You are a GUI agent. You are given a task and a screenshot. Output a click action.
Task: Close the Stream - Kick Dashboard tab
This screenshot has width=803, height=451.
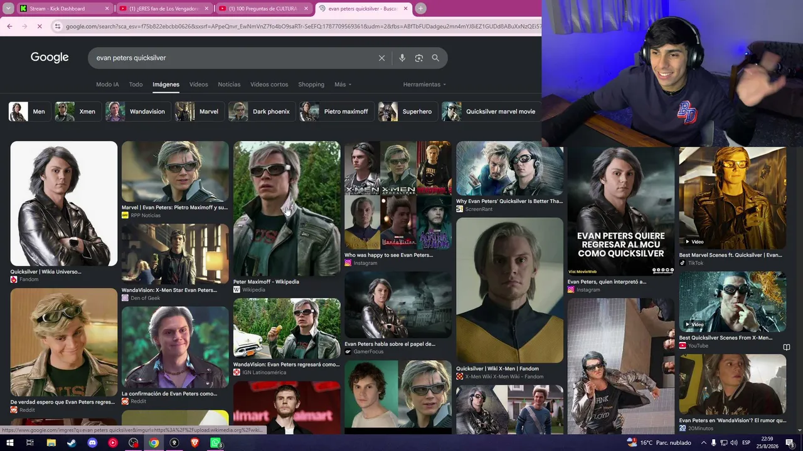pyautogui.click(x=107, y=9)
